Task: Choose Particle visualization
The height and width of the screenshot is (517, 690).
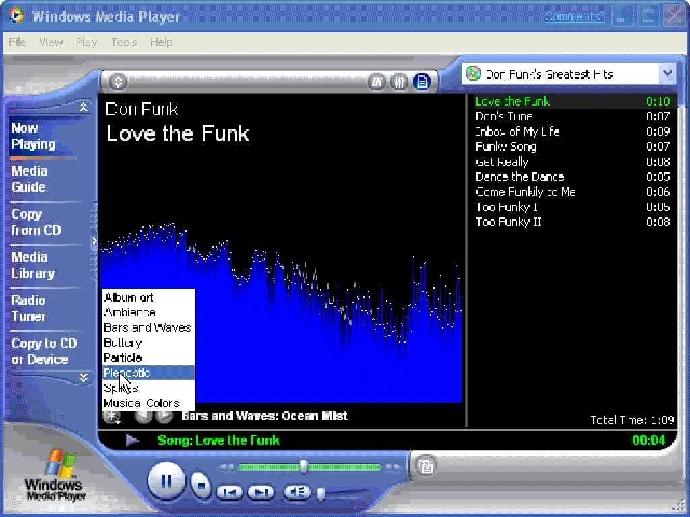Action: 149,358
